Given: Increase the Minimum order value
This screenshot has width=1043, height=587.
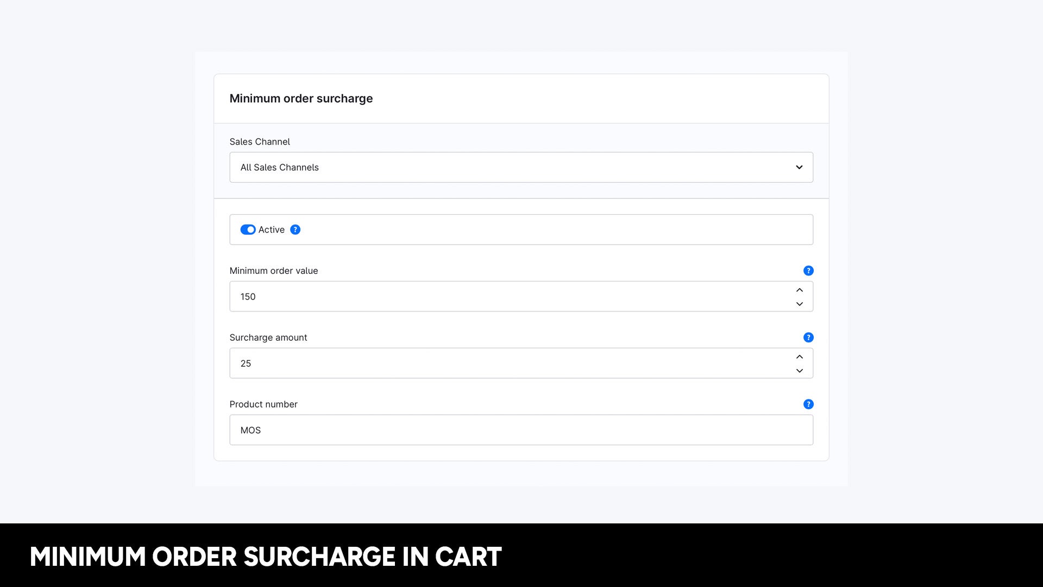Looking at the screenshot, I should pyautogui.click(x=800, y=290).
